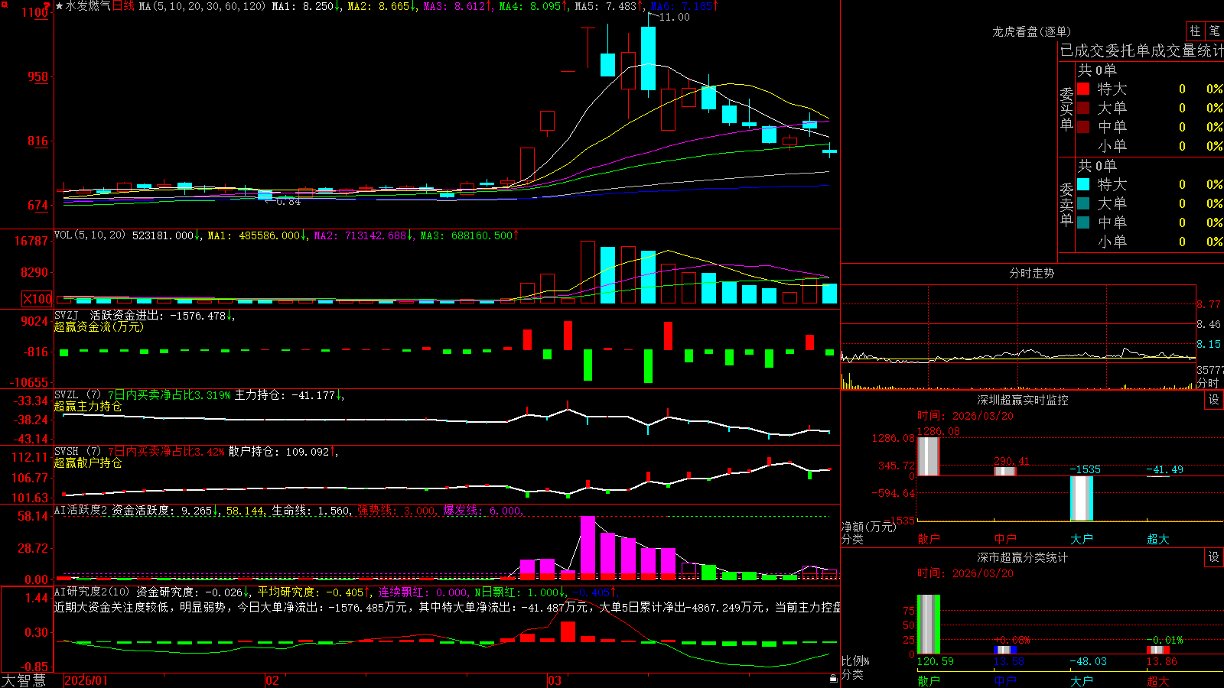Change the 日线 chart period label
1224x688 pixels.
pyautogui.click(x=123, y=6)
